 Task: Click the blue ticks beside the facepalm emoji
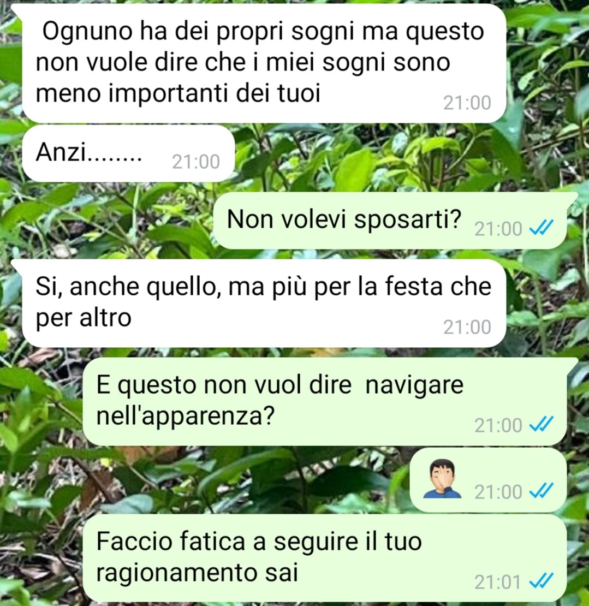pos(541,490)
